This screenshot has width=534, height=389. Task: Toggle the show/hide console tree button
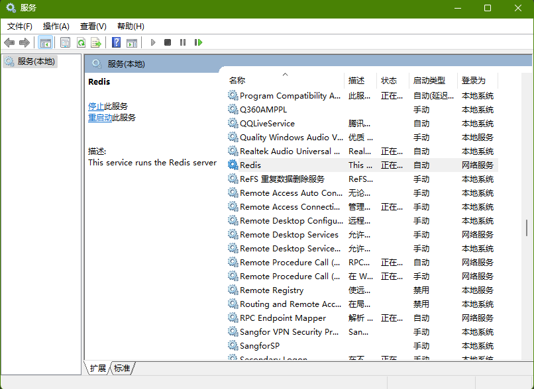45,43
